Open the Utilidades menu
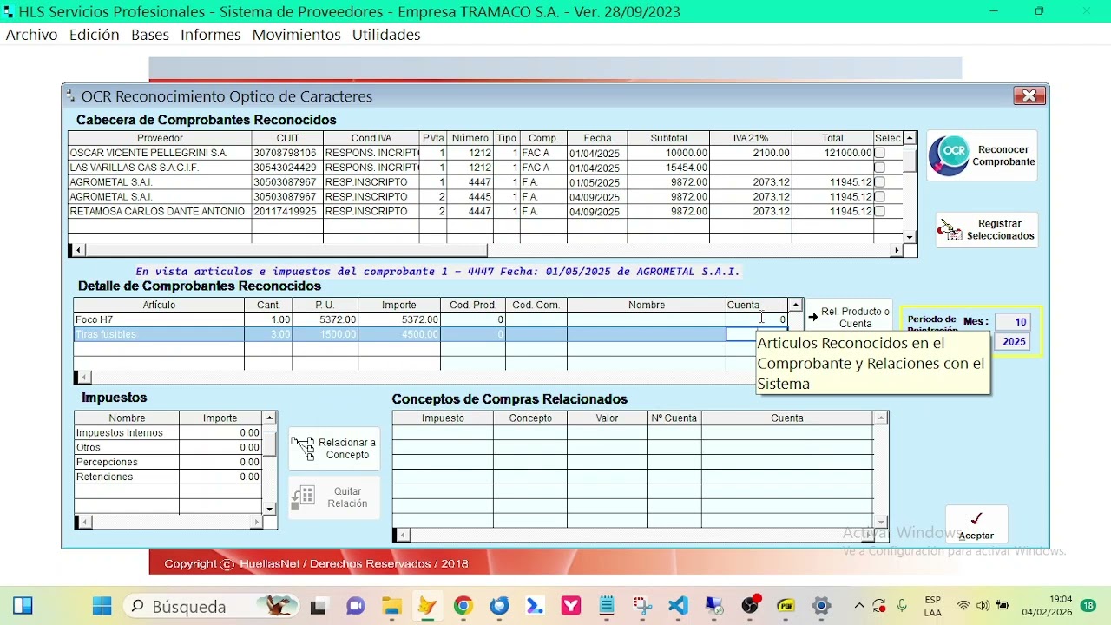This screenshot has width=1111, height=625. pos(386,35)
